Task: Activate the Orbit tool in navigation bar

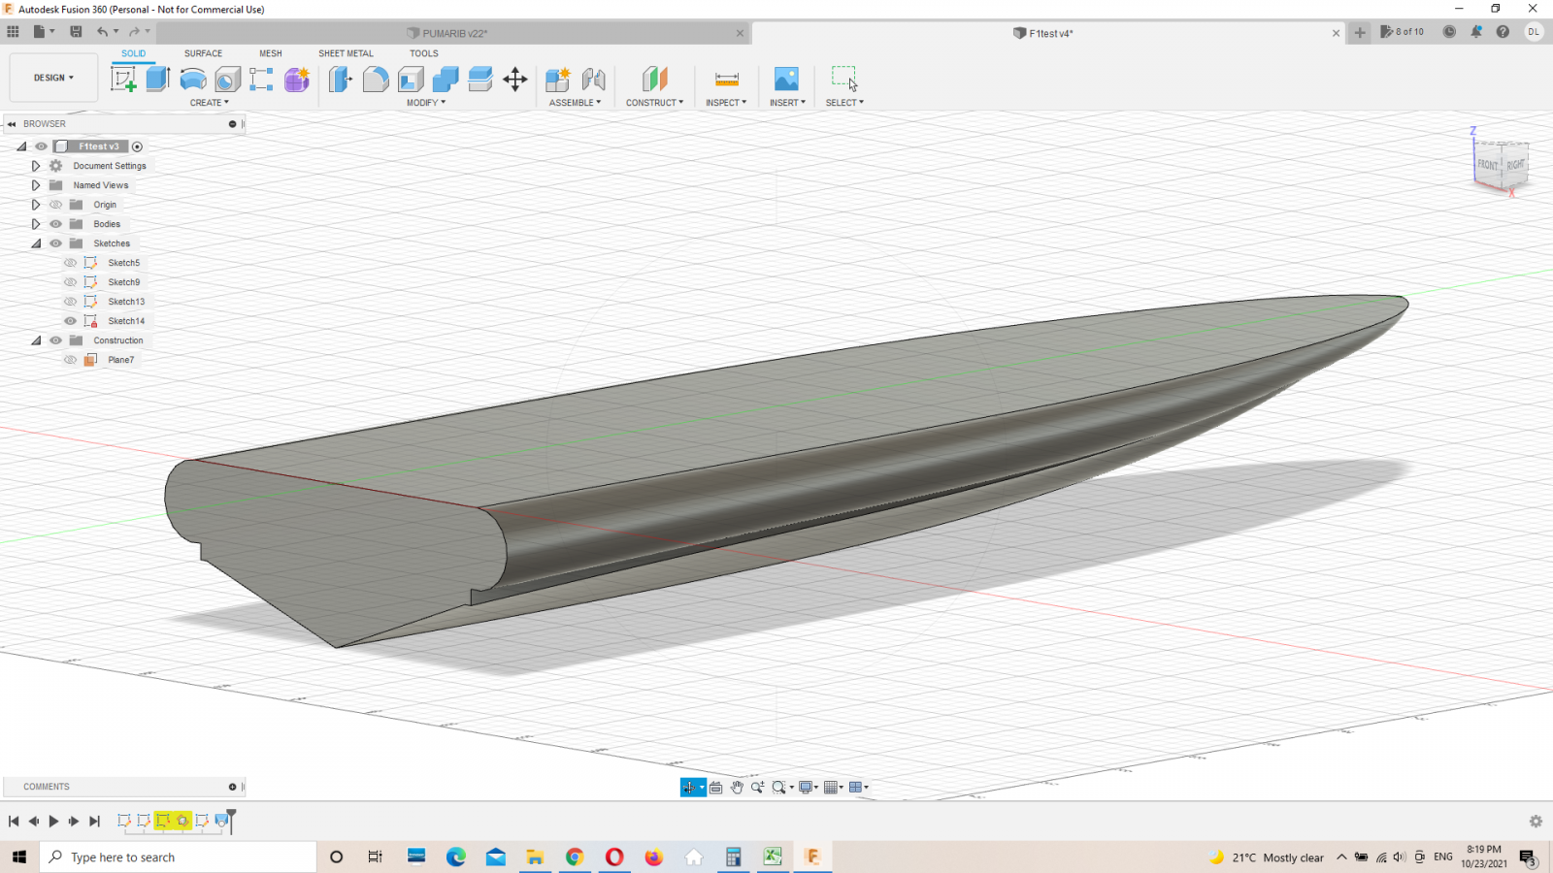Action: (x=689, y=788)
